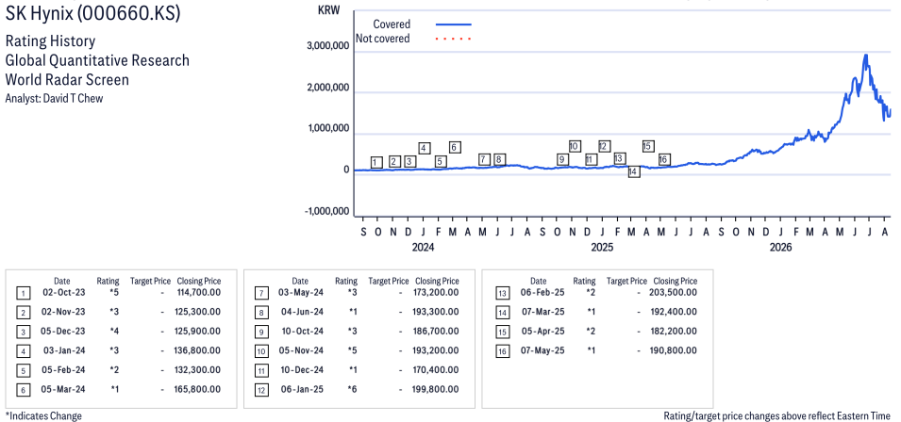Screen dimensions: 901x422
Task: Click the number 6 box in the 05-Mar-24 table row
Action: tap(23, 391)
